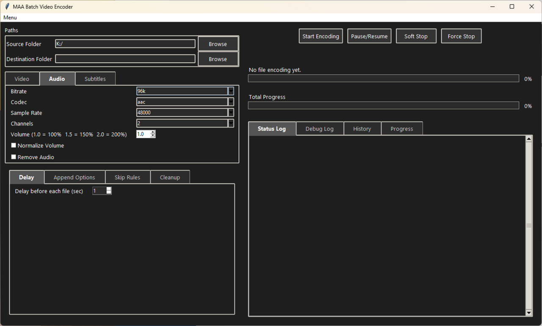The image size is (542, 326).
Task: Expand the Bitrate dropdown arrow
Action: [x=231, y=91]
